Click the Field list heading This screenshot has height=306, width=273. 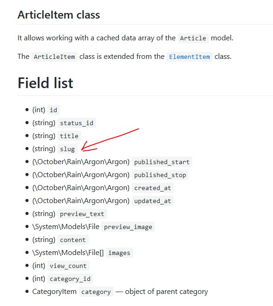coord(45,83)
